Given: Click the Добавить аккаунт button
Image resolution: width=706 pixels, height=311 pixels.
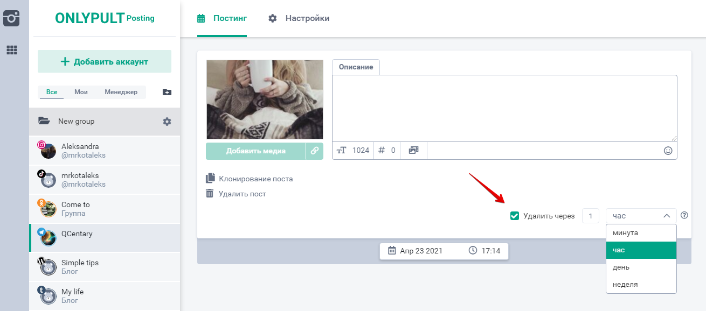Looking at the screenshot, I should pos(105,61).
